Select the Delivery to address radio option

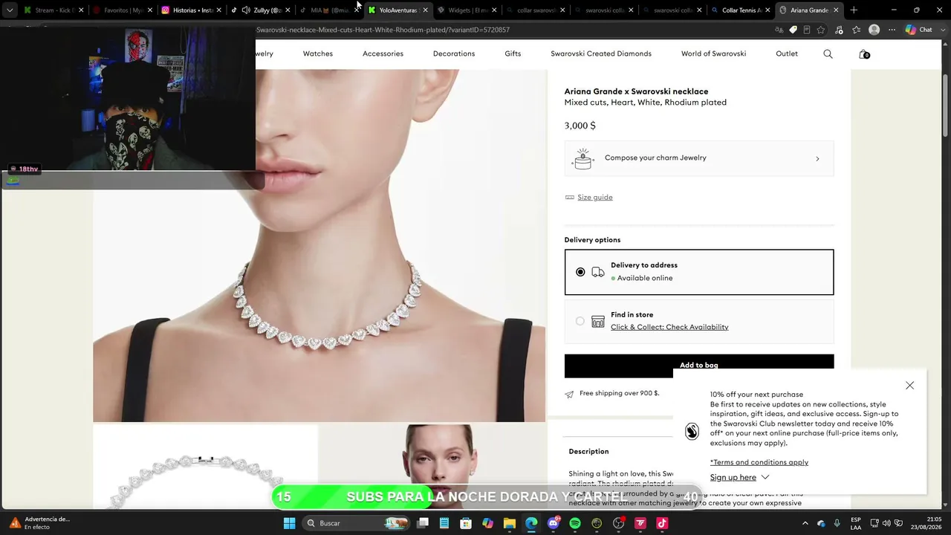tap(580, 272)
